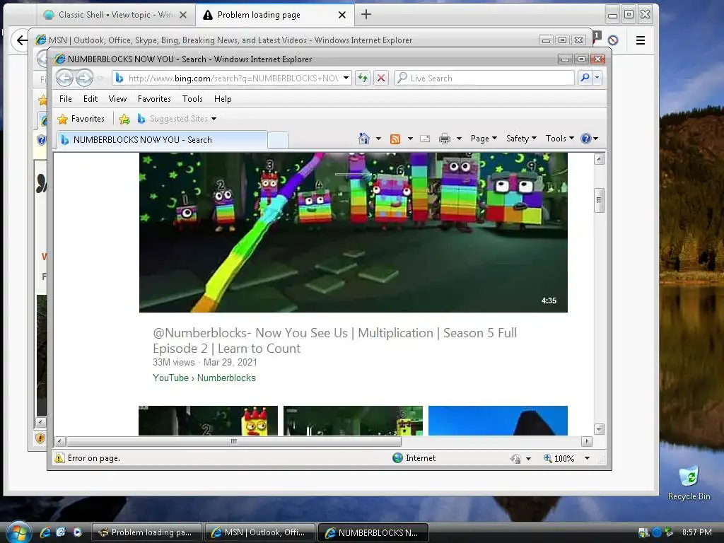Switch to Classic Shell View topic tab
724x543 pixels.
pyautogui.click(x=115, y=15)
